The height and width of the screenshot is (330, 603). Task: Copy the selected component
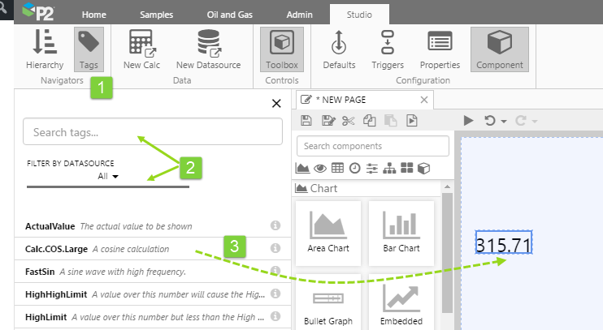pos(370,121)
